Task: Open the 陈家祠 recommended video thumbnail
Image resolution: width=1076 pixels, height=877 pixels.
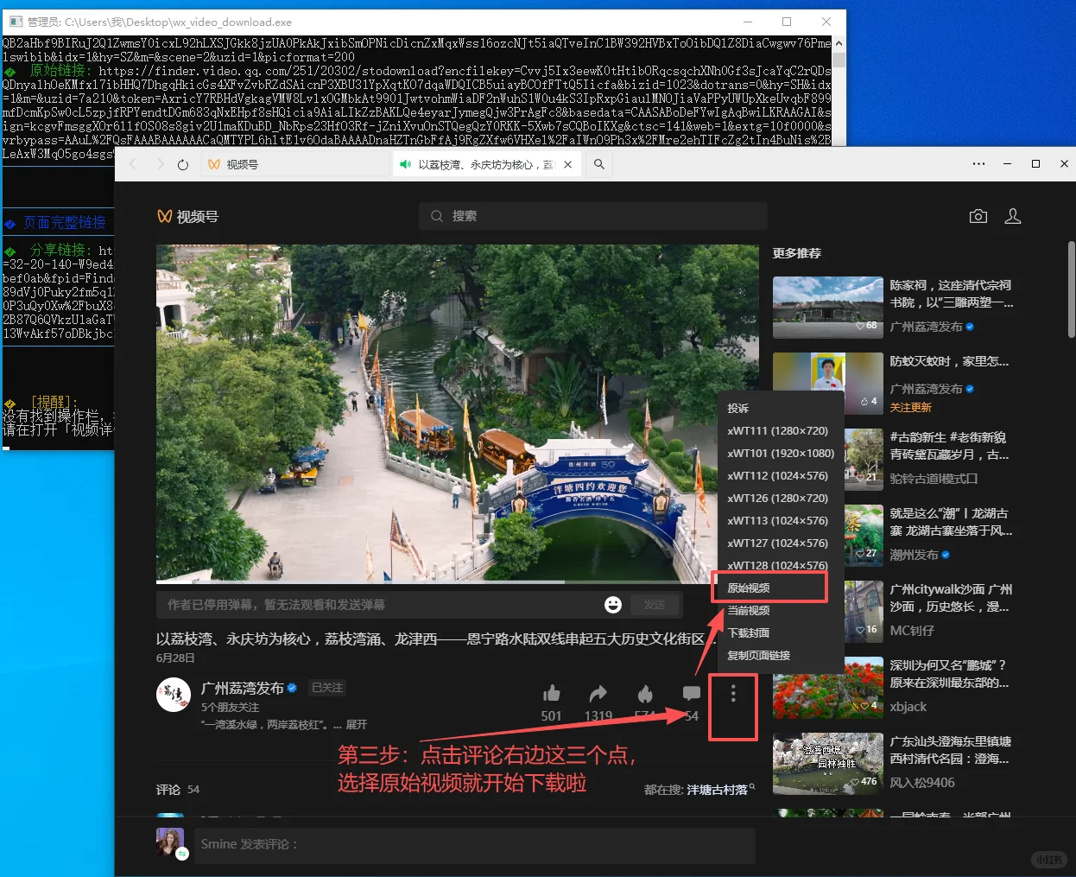Action: (827, 307)
